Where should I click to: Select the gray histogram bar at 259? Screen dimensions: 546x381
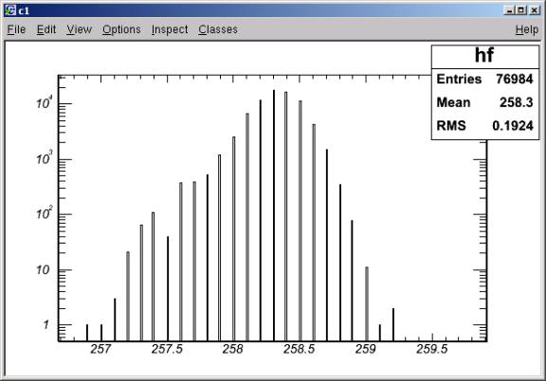[367, 303]
